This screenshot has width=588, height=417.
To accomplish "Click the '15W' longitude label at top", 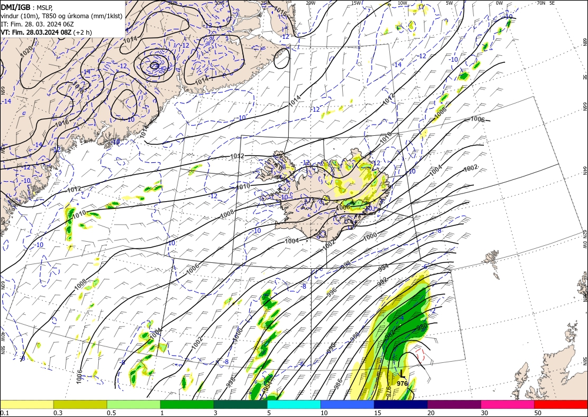I will [356, 3].
